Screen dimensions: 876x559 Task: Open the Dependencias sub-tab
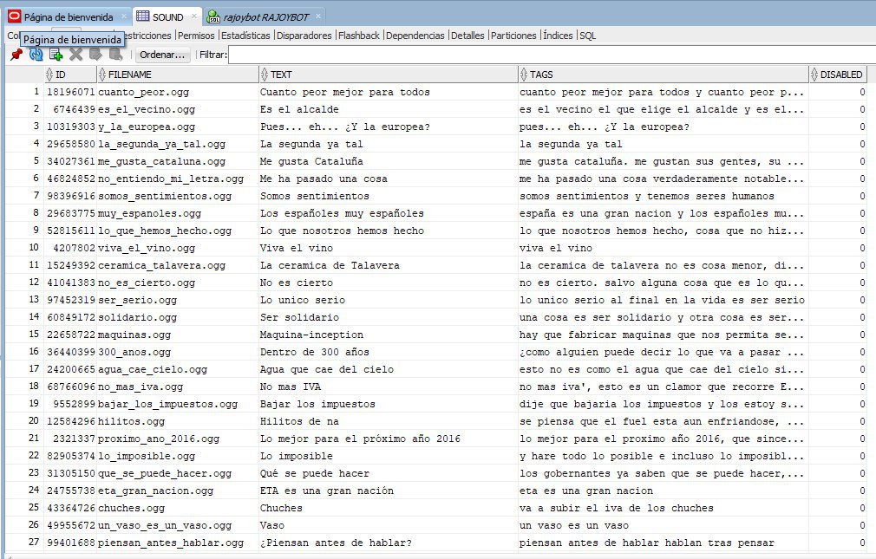point(415,36)
